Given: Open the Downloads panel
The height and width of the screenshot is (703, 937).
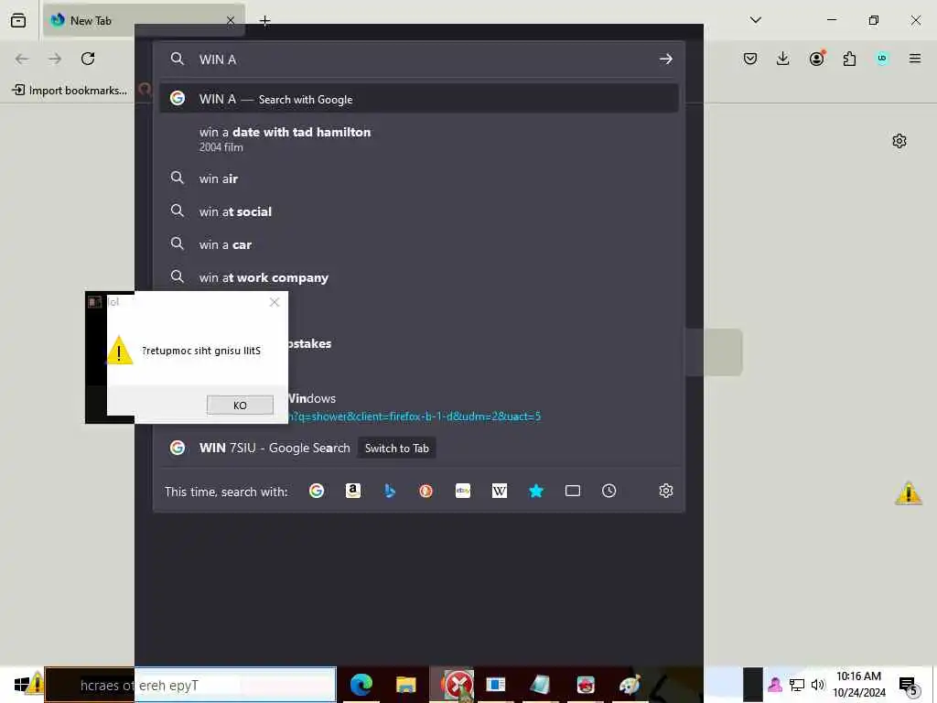Looking at the screenshot, I should 783,59.
